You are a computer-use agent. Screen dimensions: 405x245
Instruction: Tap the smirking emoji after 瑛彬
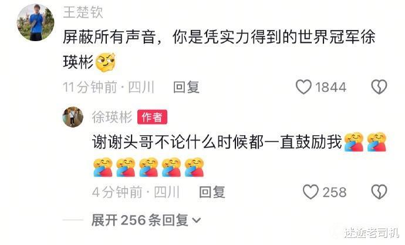tap(105, 62)
